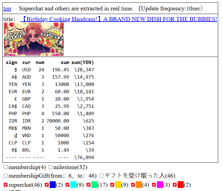The image size is (223, 191).
Task: Click the AUD sum value 157.99
Action: 61,77
